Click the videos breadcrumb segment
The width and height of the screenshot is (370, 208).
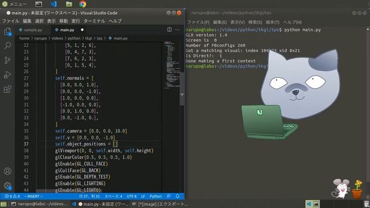coord(57,38)
